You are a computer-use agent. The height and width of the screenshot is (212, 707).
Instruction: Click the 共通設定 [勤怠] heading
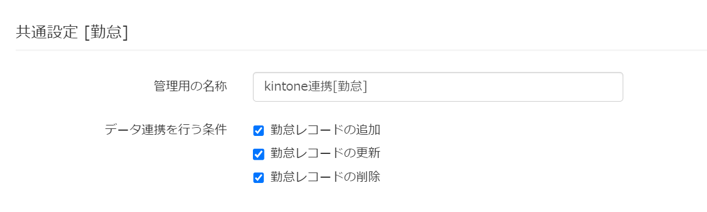[x=72, y=31]
